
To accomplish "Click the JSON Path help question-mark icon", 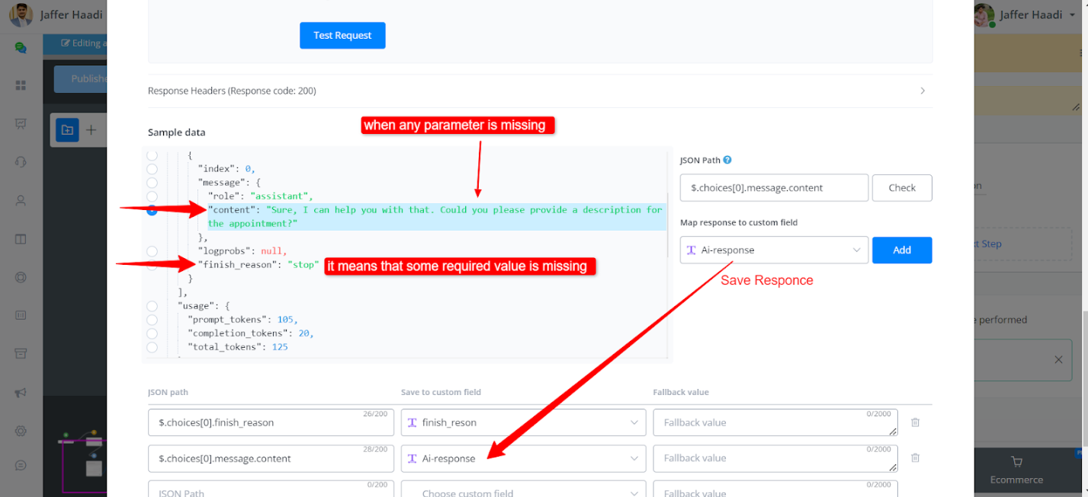I will (727, 161).
